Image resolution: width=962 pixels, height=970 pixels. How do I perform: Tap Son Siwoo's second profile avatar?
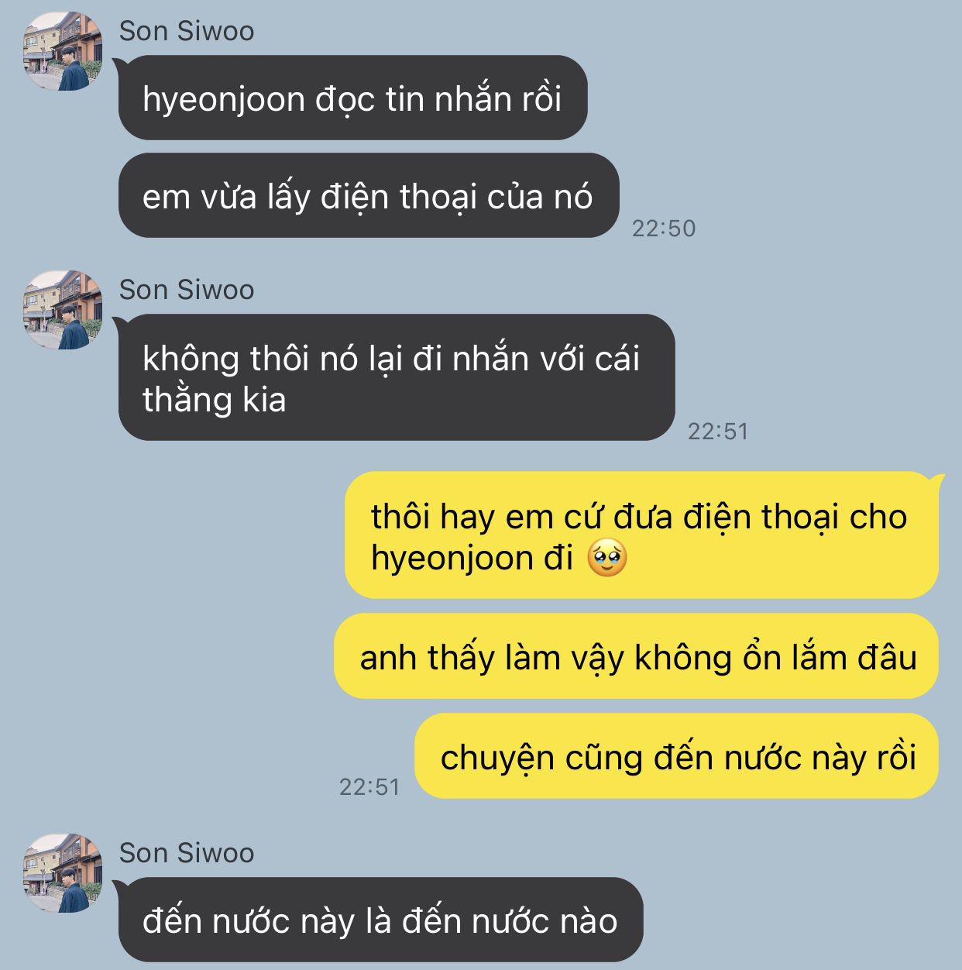click(63, 310)
